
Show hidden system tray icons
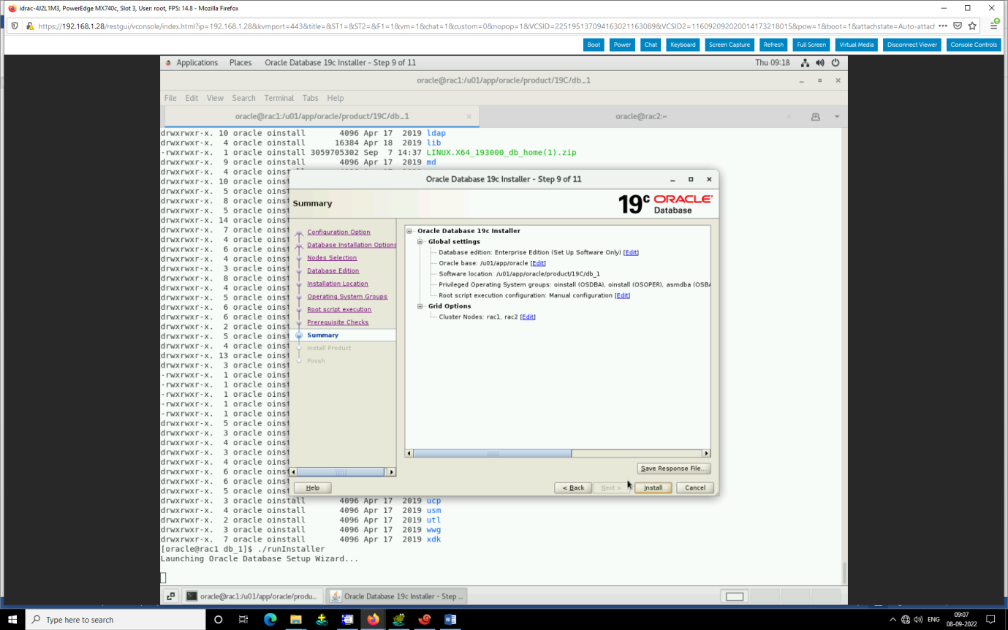point(893,619)
